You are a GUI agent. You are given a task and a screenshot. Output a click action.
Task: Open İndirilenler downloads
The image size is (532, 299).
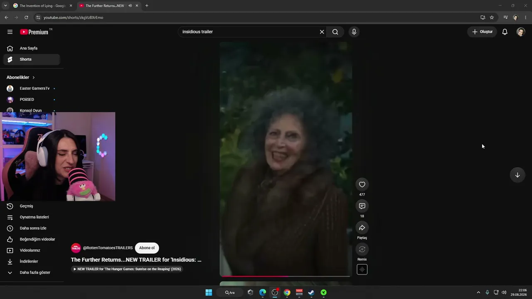(32, 262)
